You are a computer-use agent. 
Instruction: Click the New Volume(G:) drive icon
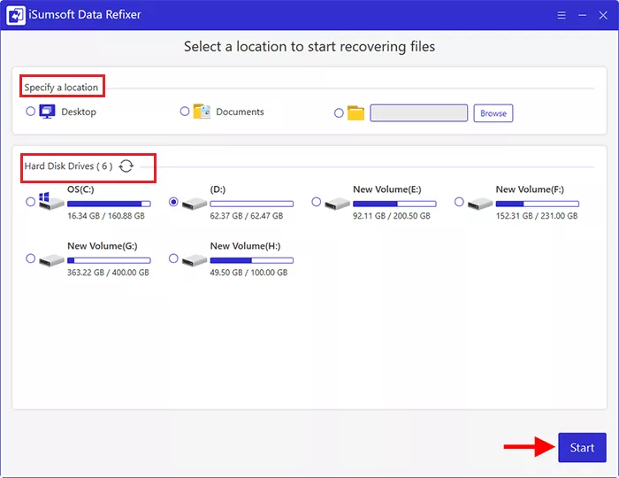[51, 259]
